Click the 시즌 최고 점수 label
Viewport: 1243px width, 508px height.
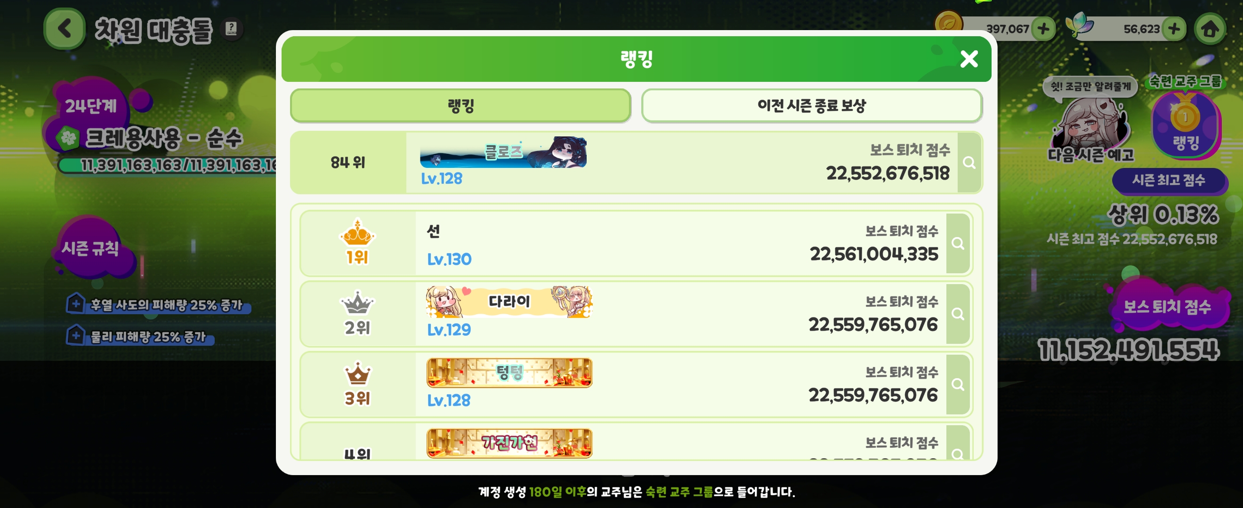1168,181
